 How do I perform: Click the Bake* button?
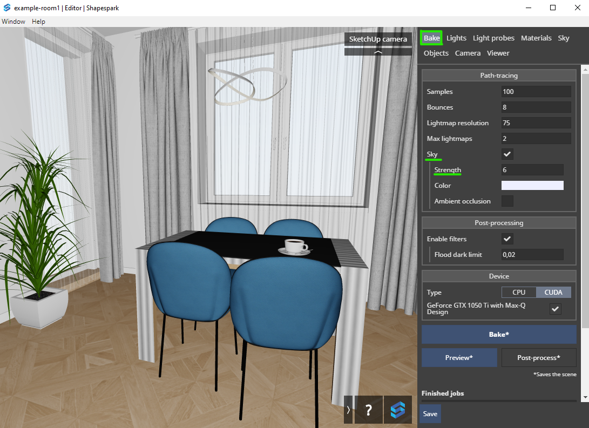499,334
